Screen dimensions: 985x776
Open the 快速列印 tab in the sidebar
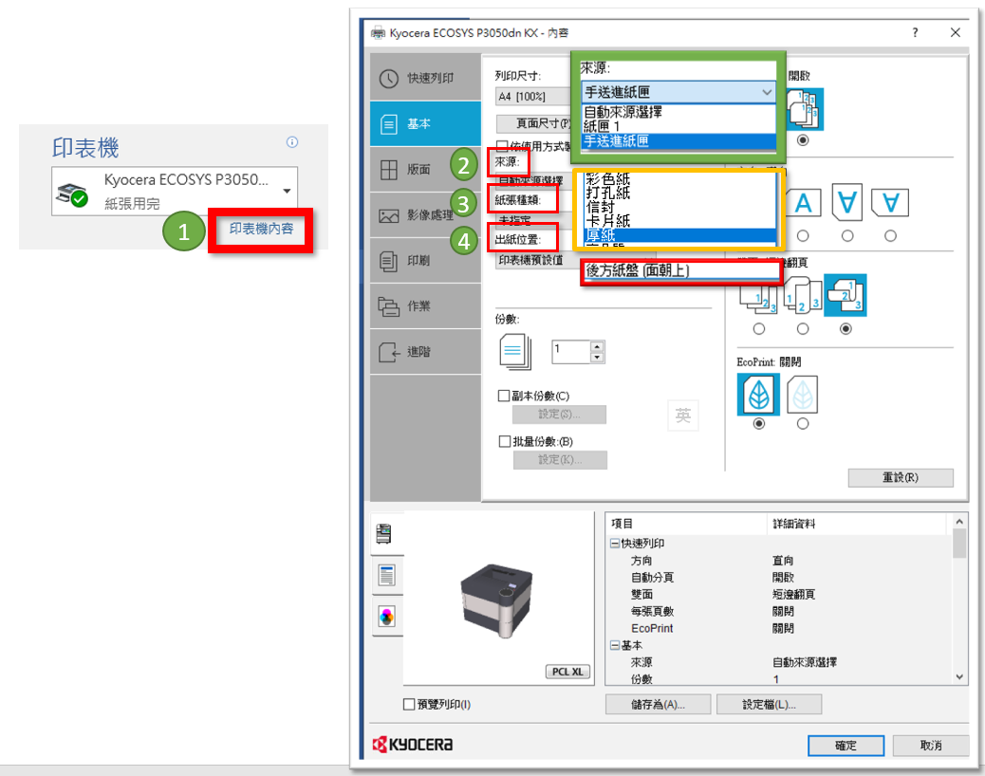425,78
